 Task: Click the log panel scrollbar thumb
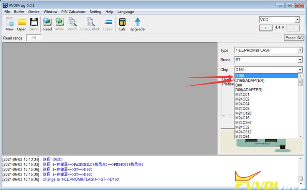pos(301,178)
